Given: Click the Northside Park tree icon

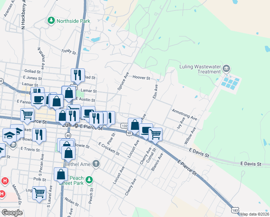Looking at the screenshot, I should click(51, 21).
